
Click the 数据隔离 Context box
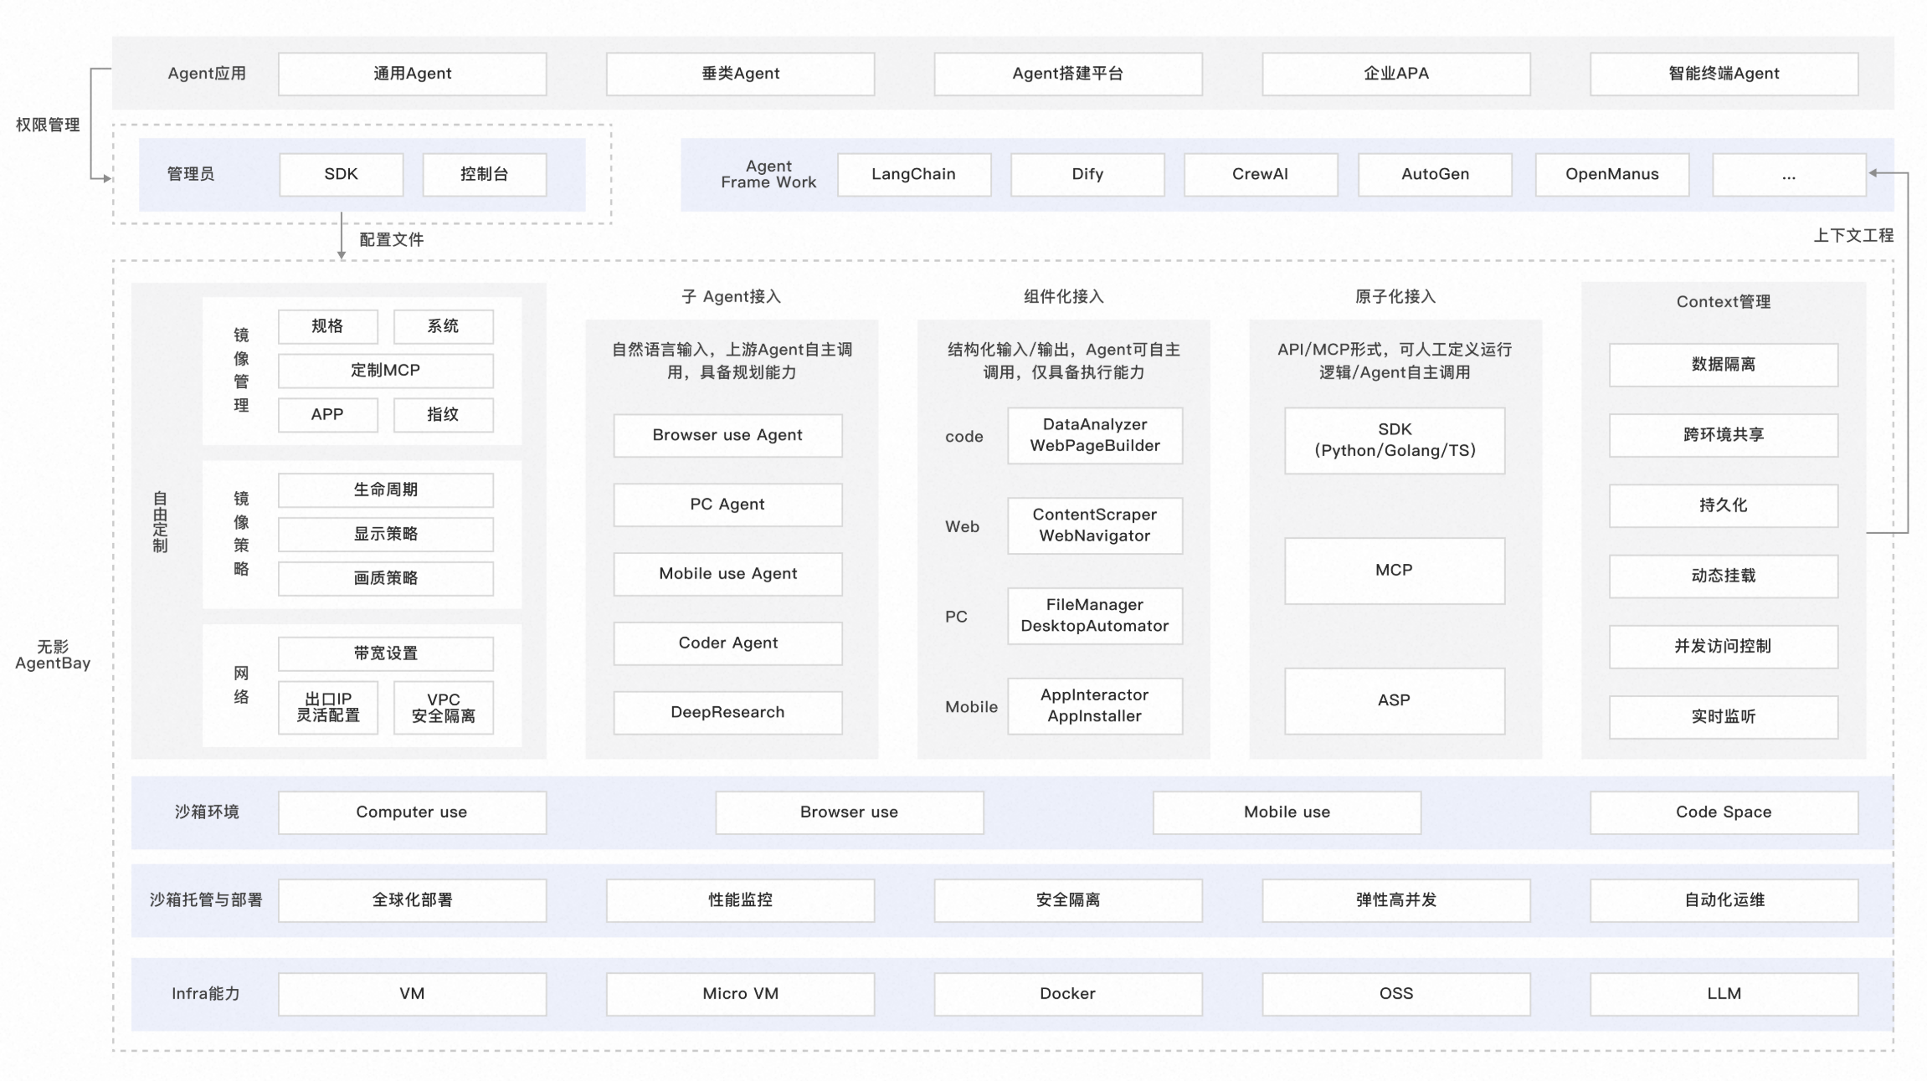pos(1723,364)
